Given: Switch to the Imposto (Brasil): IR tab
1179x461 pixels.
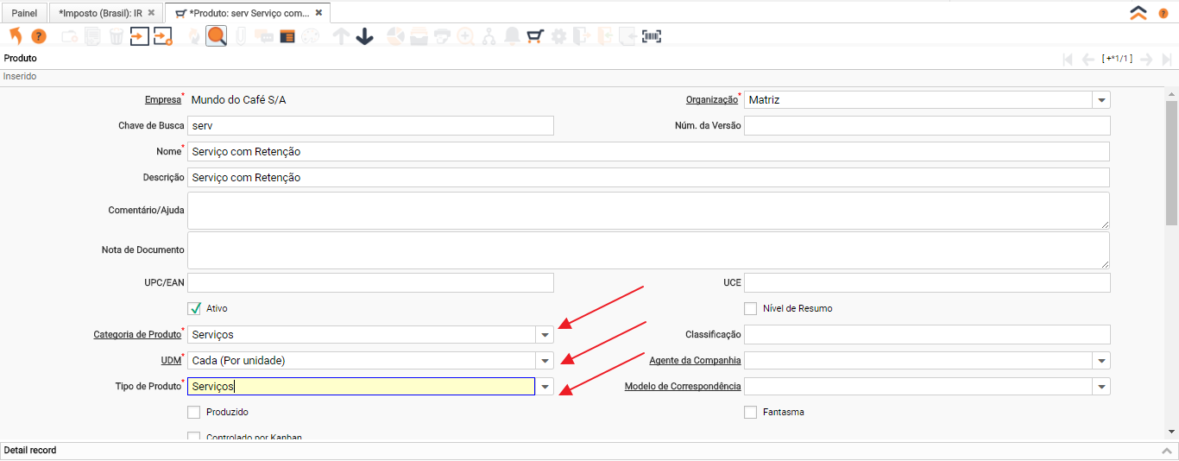Looking at the screenshot, I should point(100,13).
